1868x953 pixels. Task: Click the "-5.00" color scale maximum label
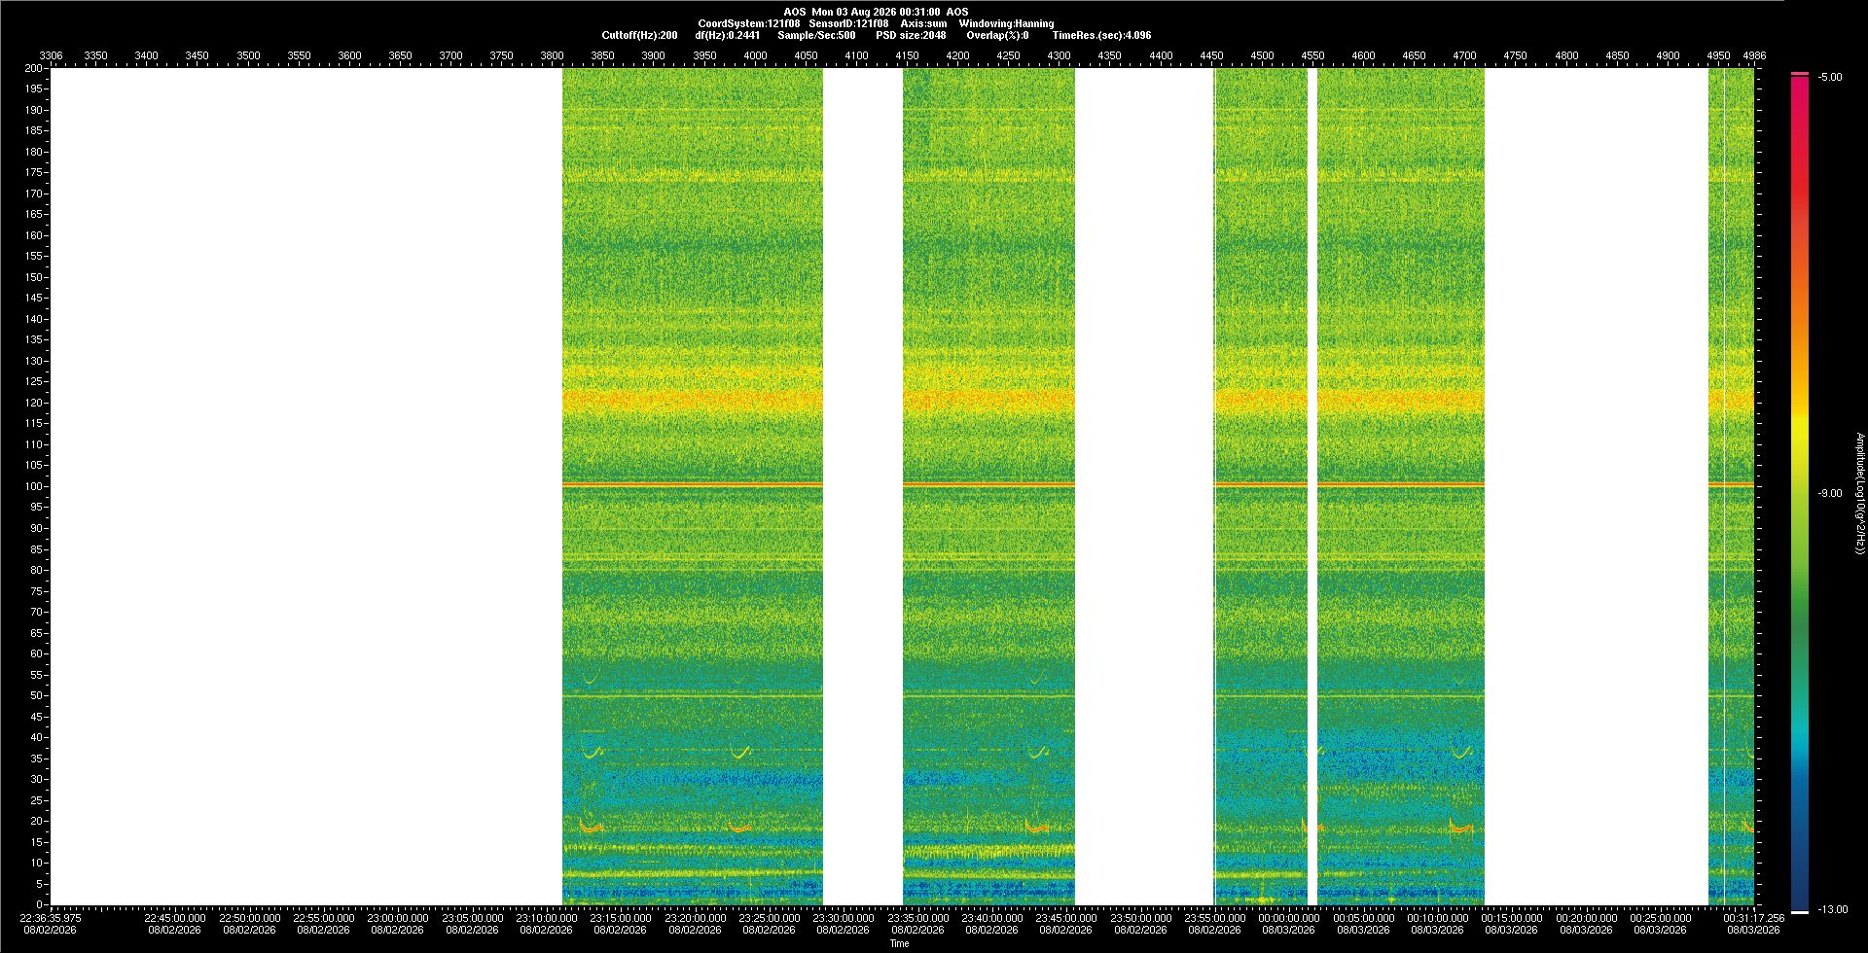coord(1830,77)
